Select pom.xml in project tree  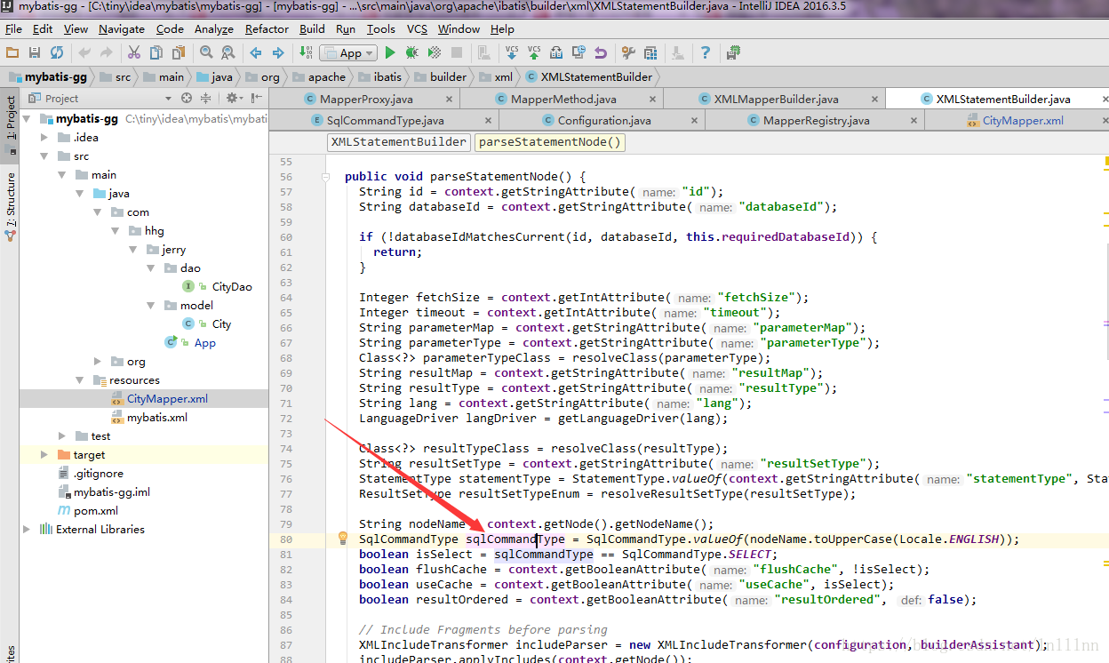point(96,510)
